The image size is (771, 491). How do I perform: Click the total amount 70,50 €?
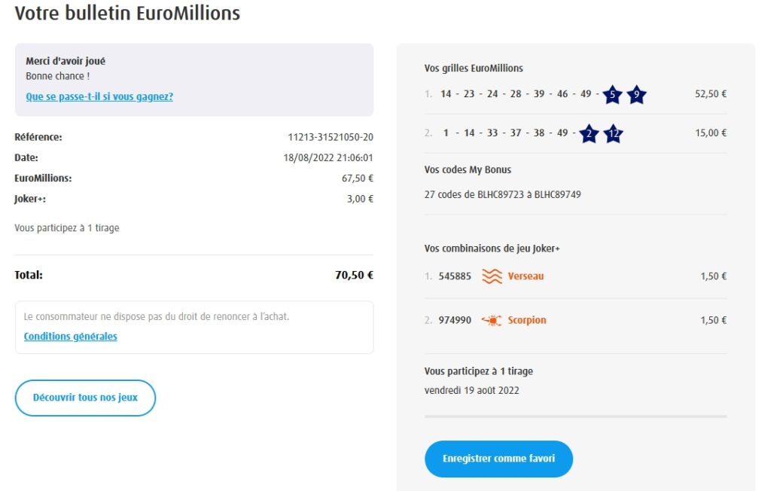coord(354,276)
